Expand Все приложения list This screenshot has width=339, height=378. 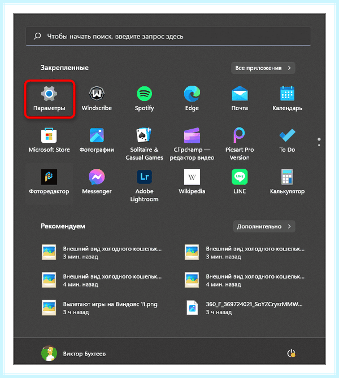(x=263, y=68)
